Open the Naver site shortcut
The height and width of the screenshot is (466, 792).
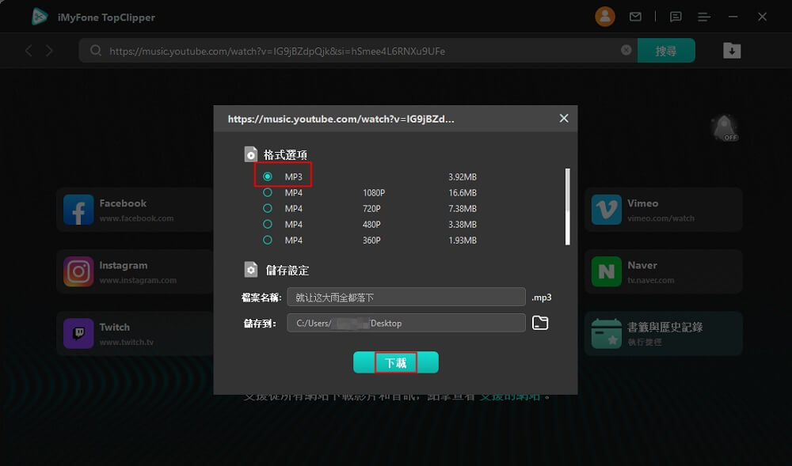pyautogui.click(x=663, y=271)
